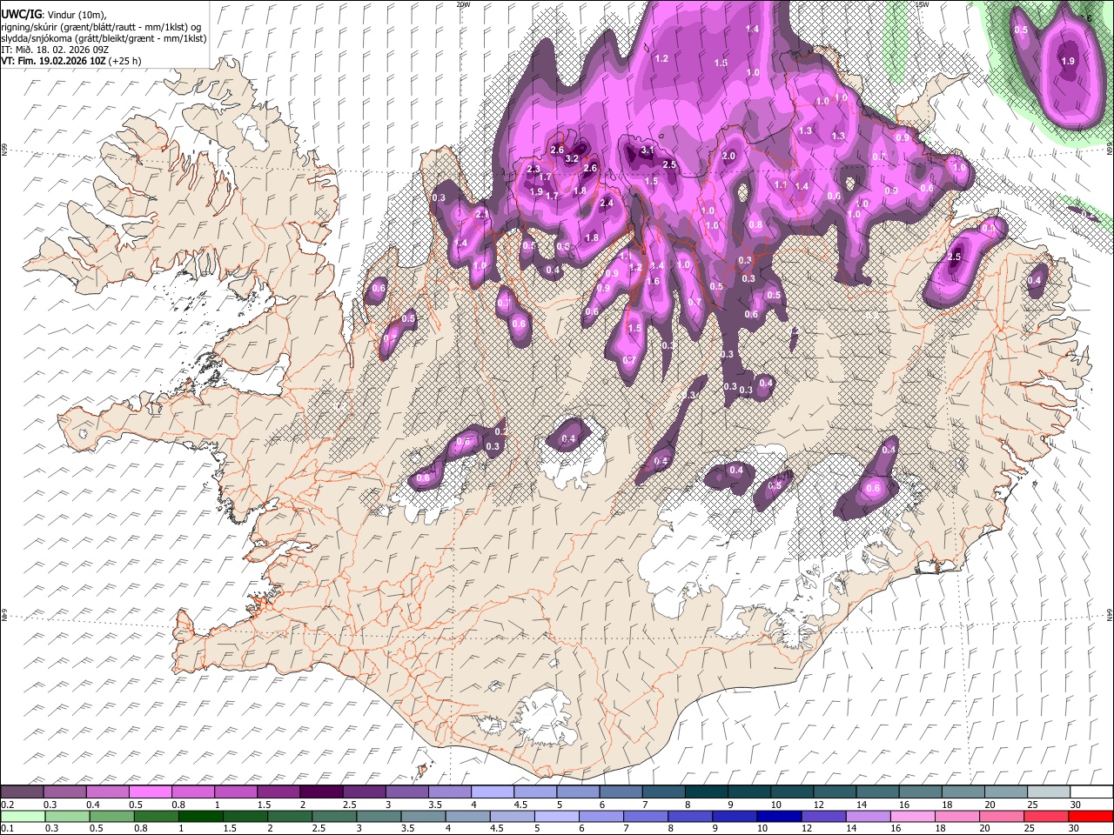Click the 1.9 value in the offshore northeast cell
Screen dimensions: 1114x835
(1068, 61)
